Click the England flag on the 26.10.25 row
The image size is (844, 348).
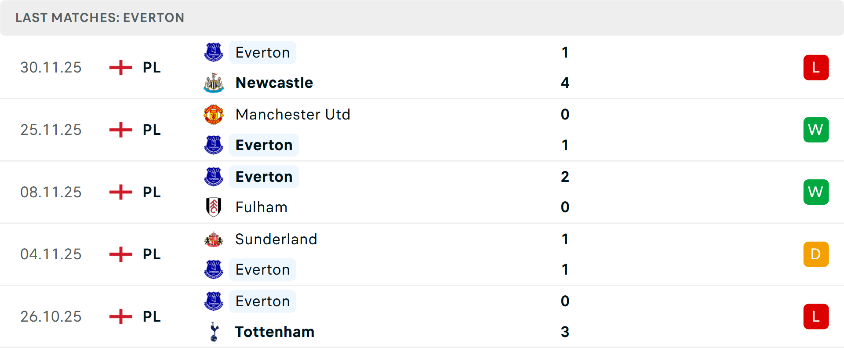[x=120, y=316]
